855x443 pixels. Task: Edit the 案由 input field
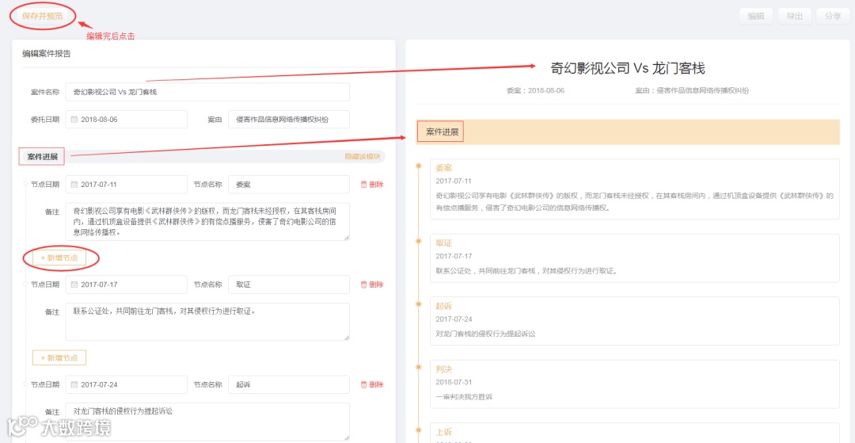click(288, 120)
